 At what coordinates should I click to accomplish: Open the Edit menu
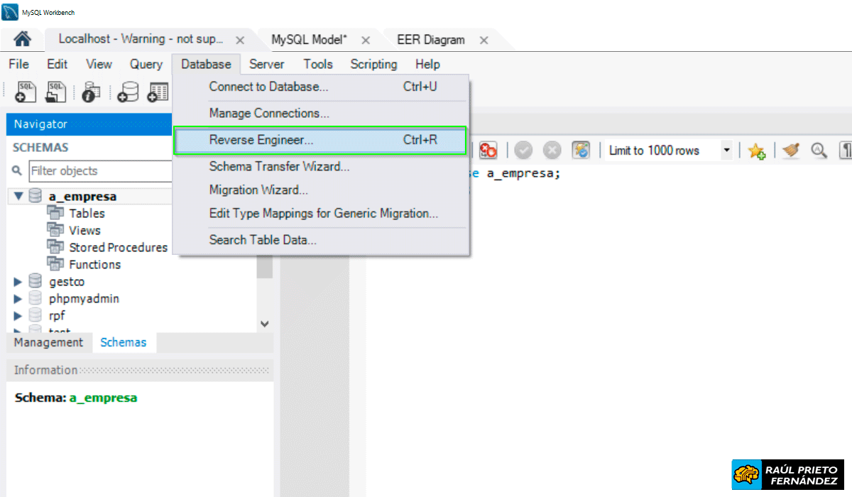(58, 64)
